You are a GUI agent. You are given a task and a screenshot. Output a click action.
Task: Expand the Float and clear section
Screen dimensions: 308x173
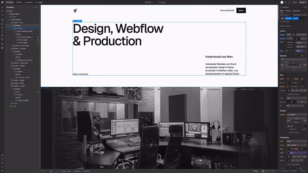[x=293, y=133]
